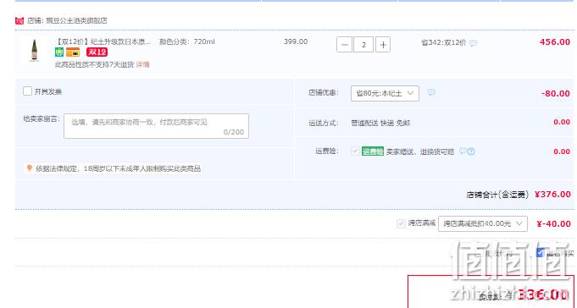The image size is (577, 308).
Task: Click the store total amount ¥376.00
Action: click(552, 194)
